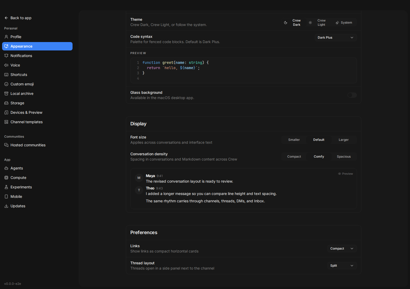The height and width of the screenshot is (289, 410).
Task: Click the code preview block
Action: point(243,70)
